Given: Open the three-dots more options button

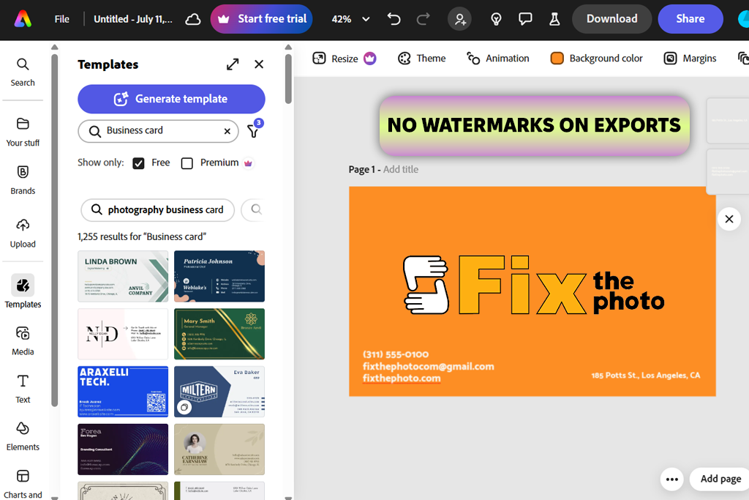Looking at the screenshot, I should pyautogui.click(x=671, y=479).
